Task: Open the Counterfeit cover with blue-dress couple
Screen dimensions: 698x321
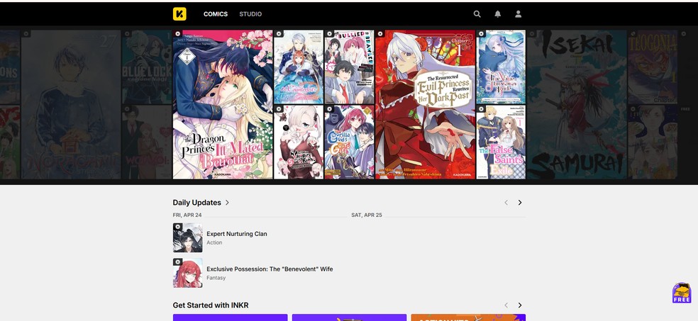Action: click(298, 67)
